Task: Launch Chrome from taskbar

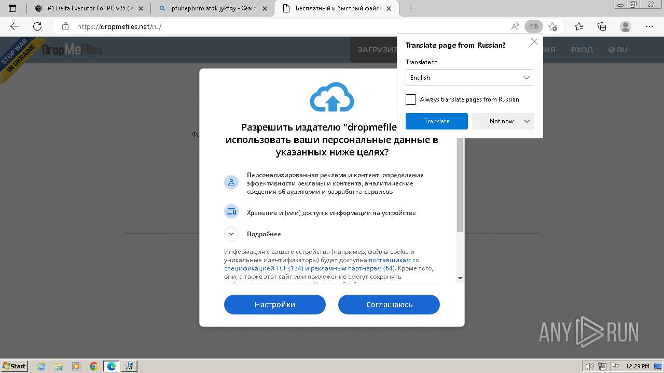Action: [x=93, y=366]
